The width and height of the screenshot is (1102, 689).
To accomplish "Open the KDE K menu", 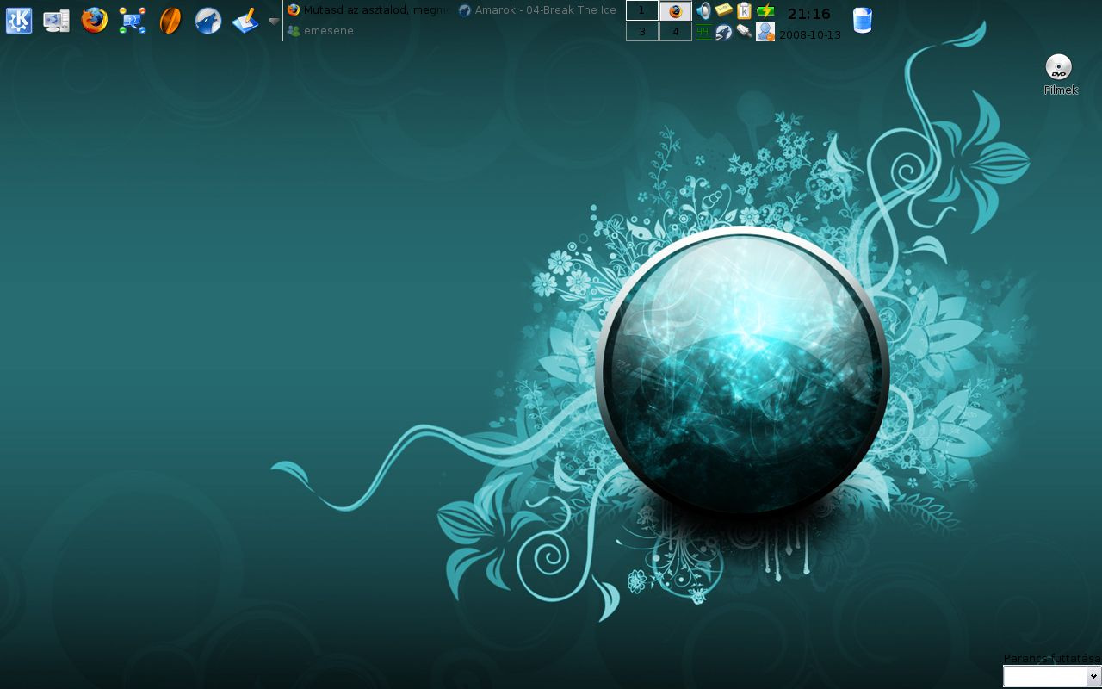I will click(19, 20).
